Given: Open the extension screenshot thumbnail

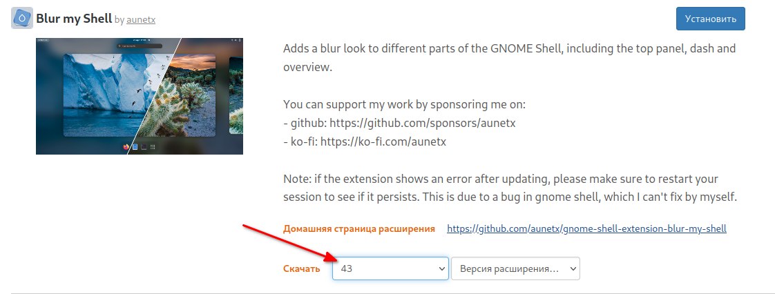Looking at the screenshot, I should coord(140,96).
